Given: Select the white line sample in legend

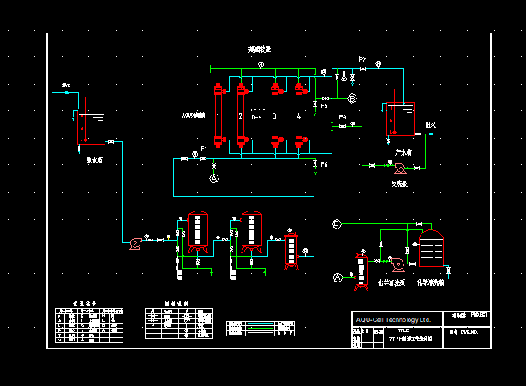Looking at the screenshot, I should pos(260,333).
